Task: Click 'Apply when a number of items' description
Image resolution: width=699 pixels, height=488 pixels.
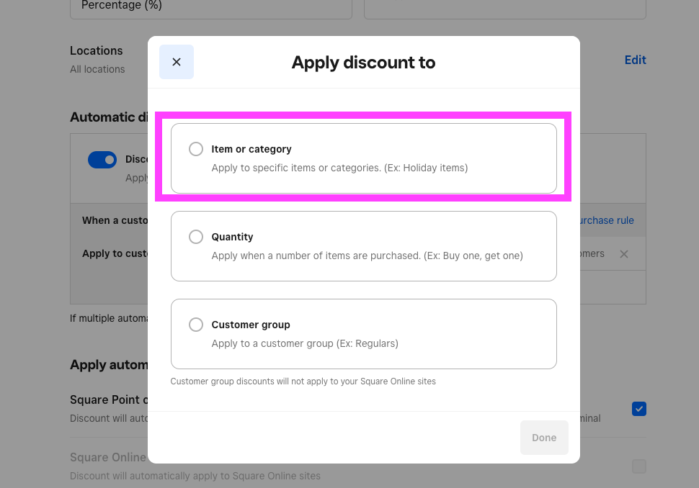Action: tap(367, 256)
